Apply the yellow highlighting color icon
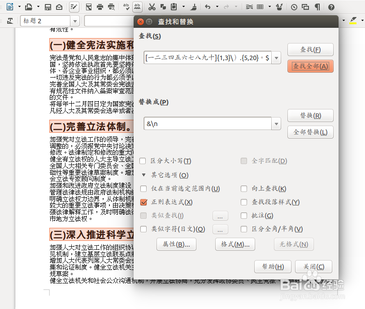365x309 pixels. coord(353,21)
